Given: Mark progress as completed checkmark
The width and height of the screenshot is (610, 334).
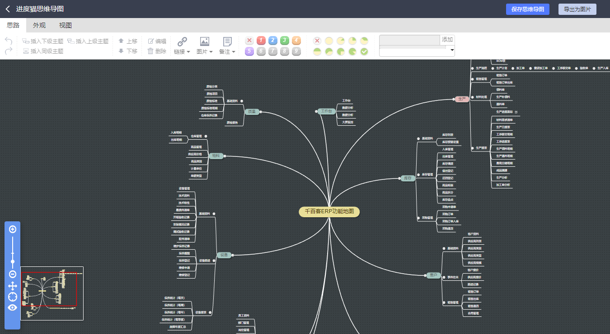Looking at the screenshot, I should 364,52.
